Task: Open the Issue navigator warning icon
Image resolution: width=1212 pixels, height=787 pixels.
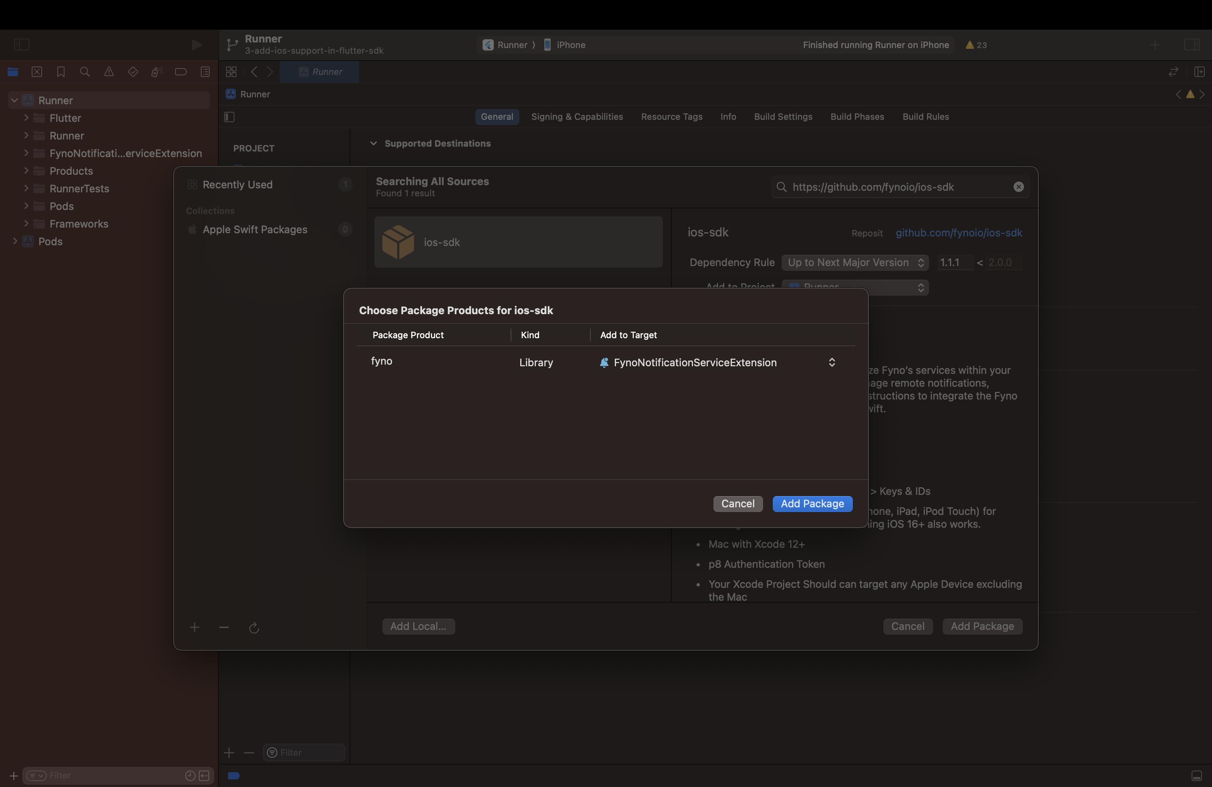Action: [x=109, y=72]
